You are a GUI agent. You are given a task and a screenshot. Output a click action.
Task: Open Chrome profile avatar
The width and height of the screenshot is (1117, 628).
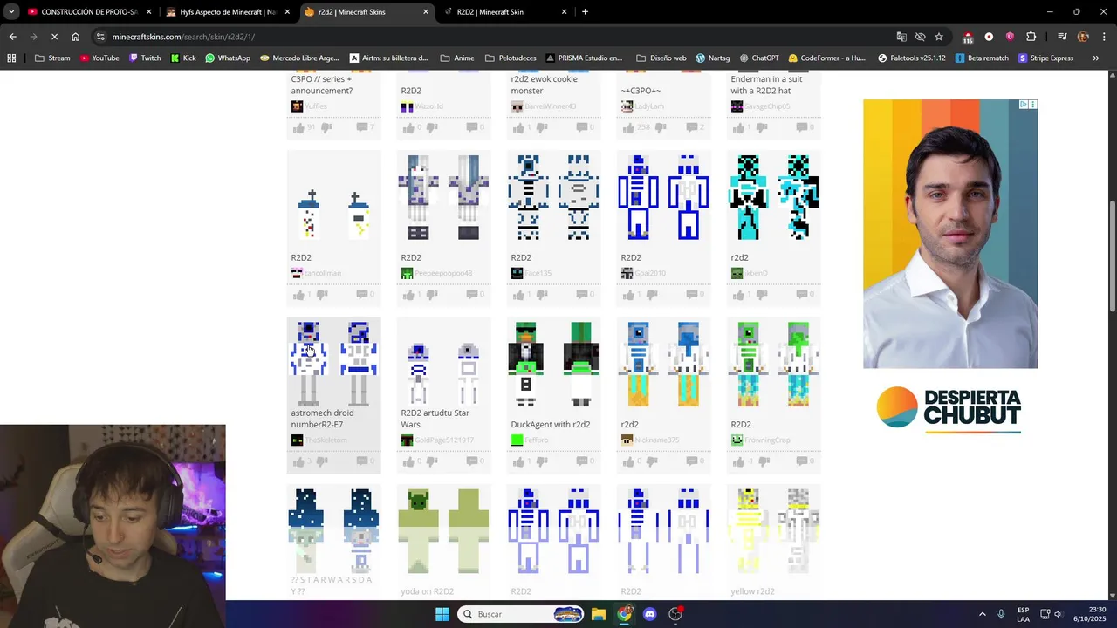[x=1083, y=37]
